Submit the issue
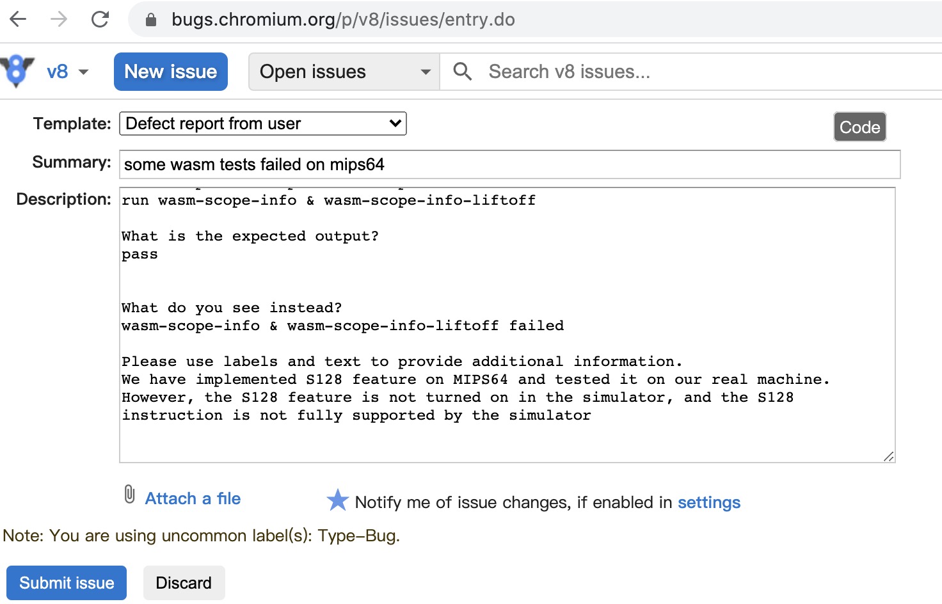Viewport: 942px width, 604px height. click(67, 583)
